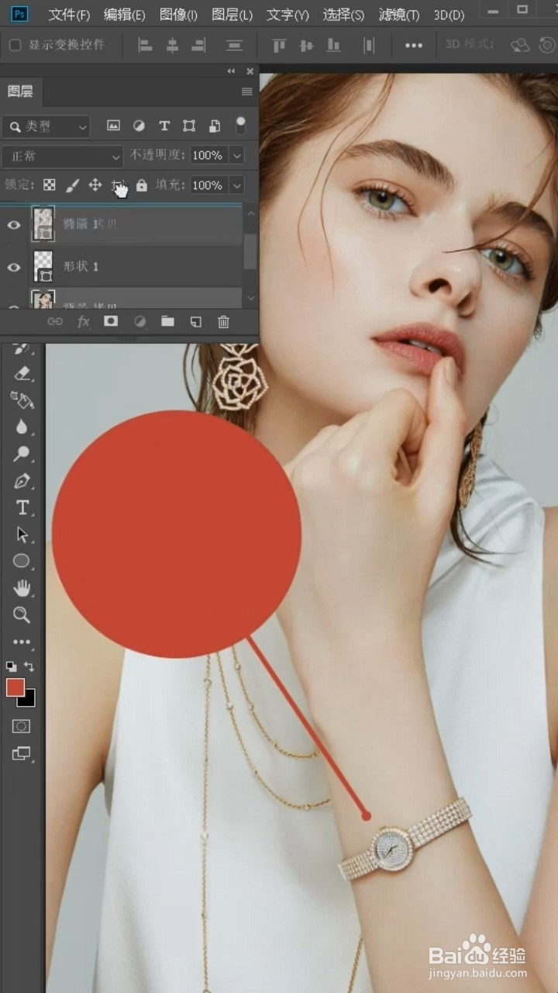This screenshot has height=993, width=558.
Task: Add a layer mask
Action: tap(111, 321)
